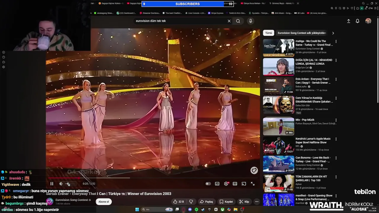Pause the video playback
The image size is (379, 213).
pyautogui.click(x=52, y=184)
